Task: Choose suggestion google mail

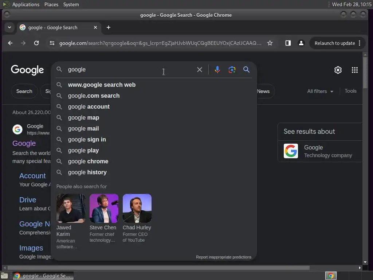Action: click(154, 129)
